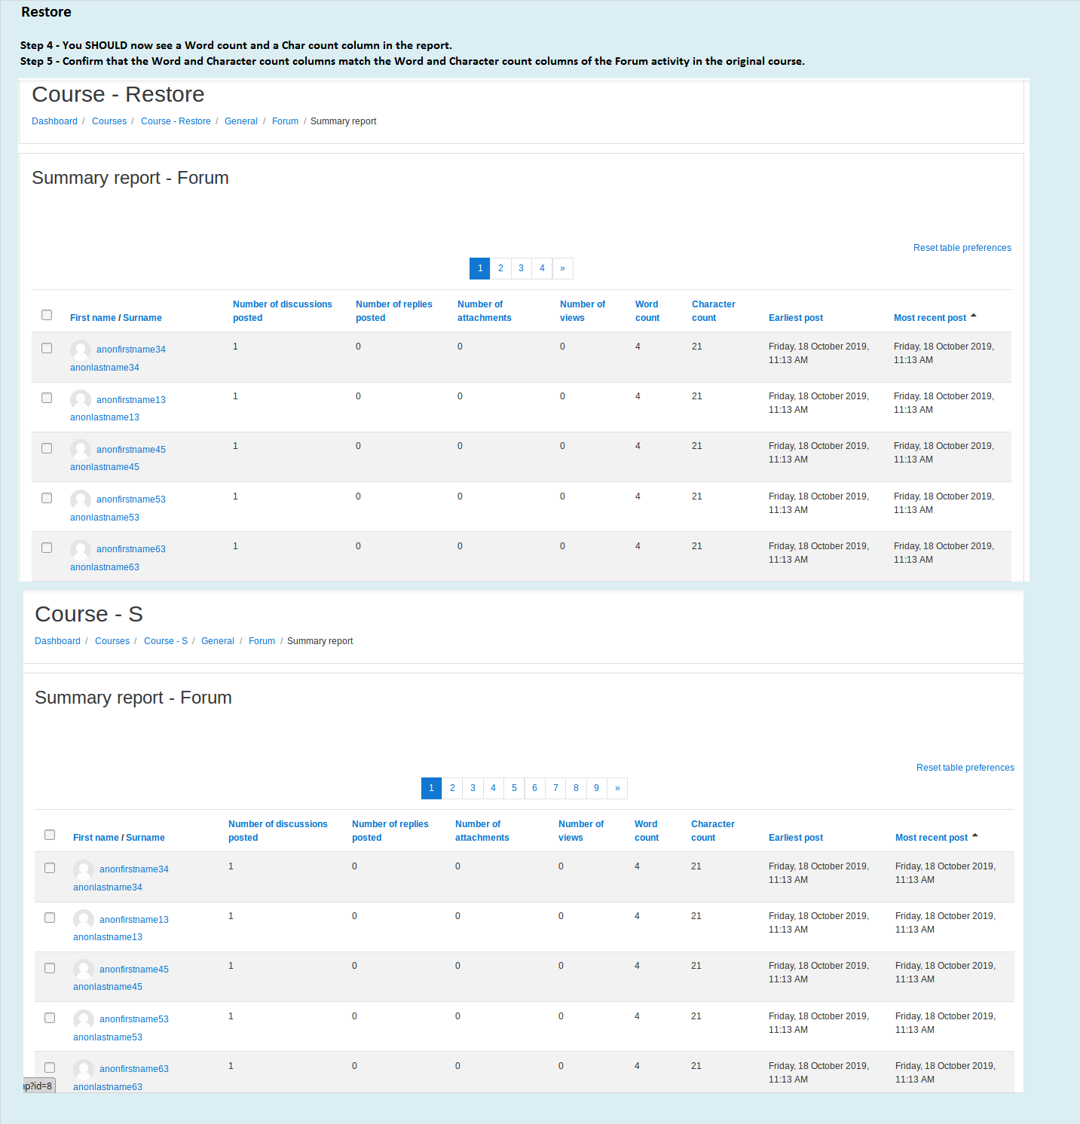Image resolution: width=1080 pixels, height=1124 pixels.
Task: Open Forum breadcrumb in Course - S
Action: tap(262, 641)
